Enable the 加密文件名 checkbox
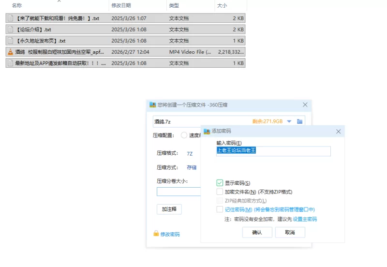Image resolution: width=387 pixels, height=267 pixels. coord(220,192)
